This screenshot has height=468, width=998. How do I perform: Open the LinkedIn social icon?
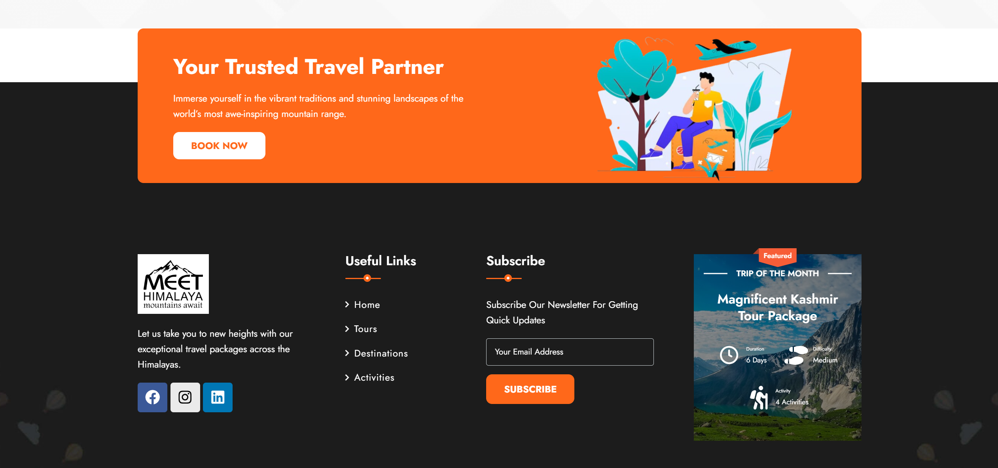coord(218,397)
